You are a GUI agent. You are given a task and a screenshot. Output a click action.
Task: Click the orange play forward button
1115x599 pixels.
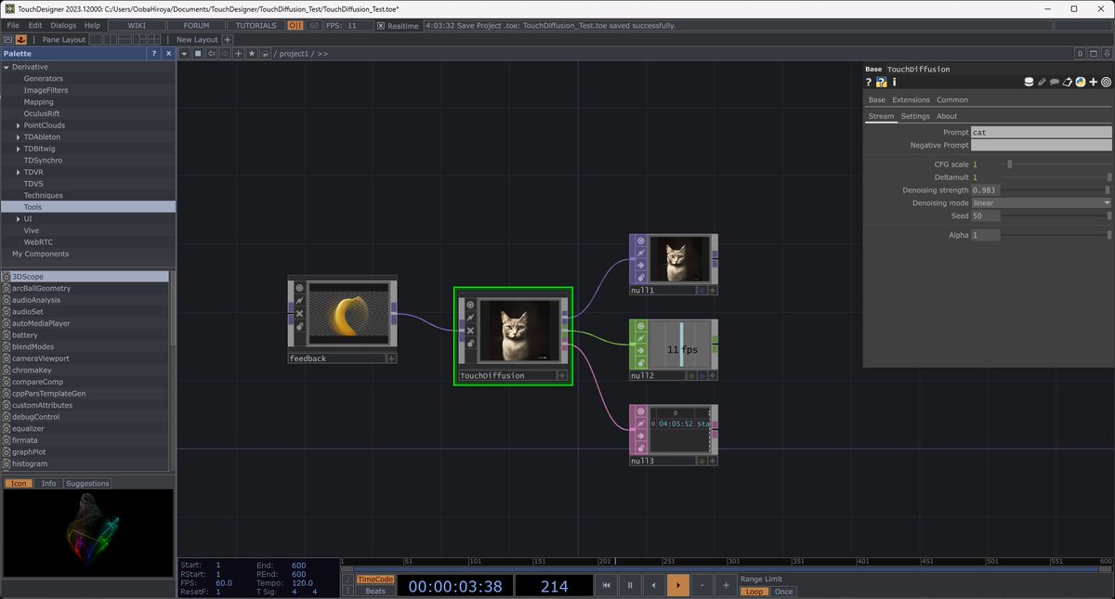click(678, 585)
